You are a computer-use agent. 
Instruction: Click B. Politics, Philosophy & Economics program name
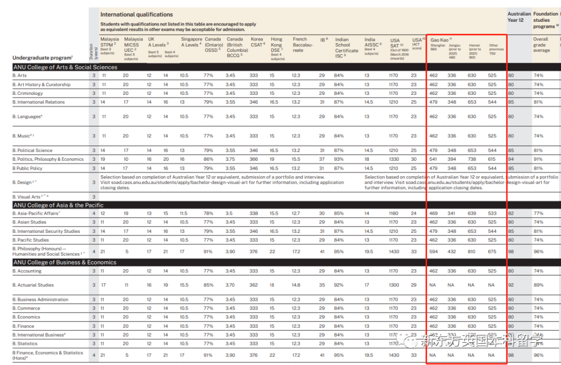click(x=48, y=159)
